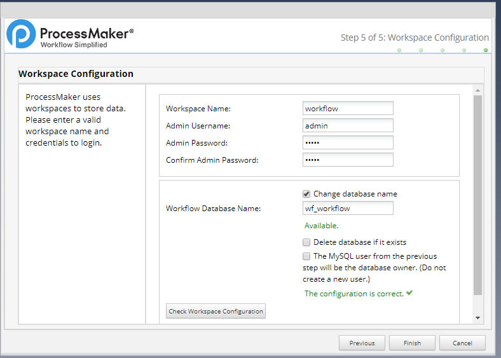Click the Confirm Admin Password field
This screenshot has height=358, width=501.
[x=348, y=160]
